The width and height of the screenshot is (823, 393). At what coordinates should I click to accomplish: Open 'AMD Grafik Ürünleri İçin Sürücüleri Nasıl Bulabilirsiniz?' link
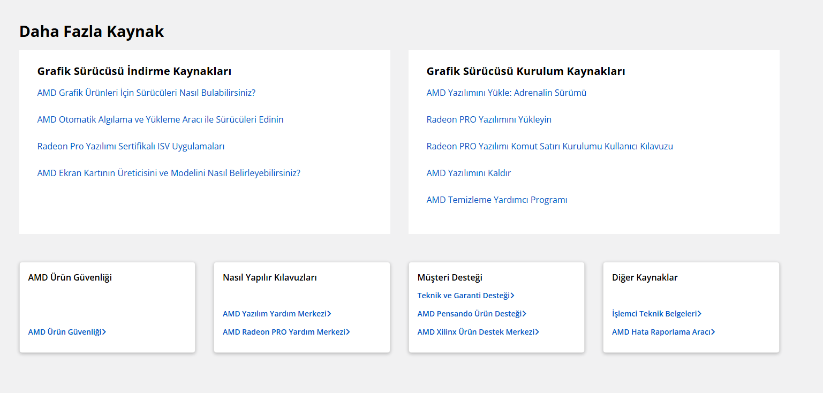(146, 93)
